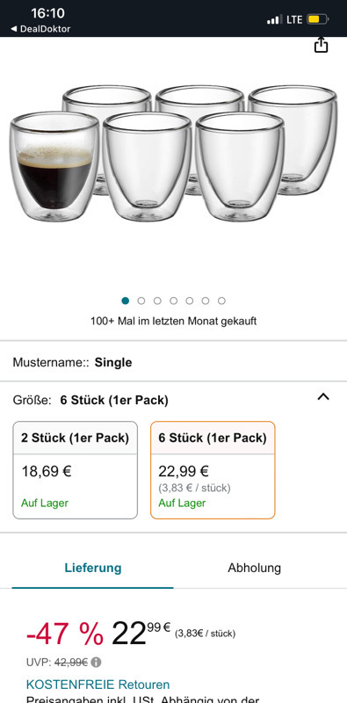The image size is (347, 703).
Task: Open the KOSTENFREIE Retouren link
Action: (98, 685)
